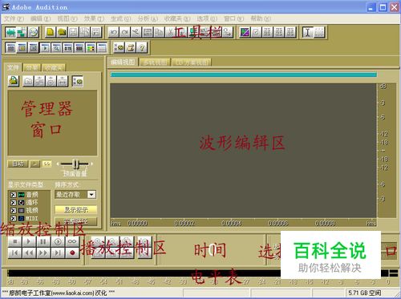Select the CD 方案视图 tab

coord(192,63)
